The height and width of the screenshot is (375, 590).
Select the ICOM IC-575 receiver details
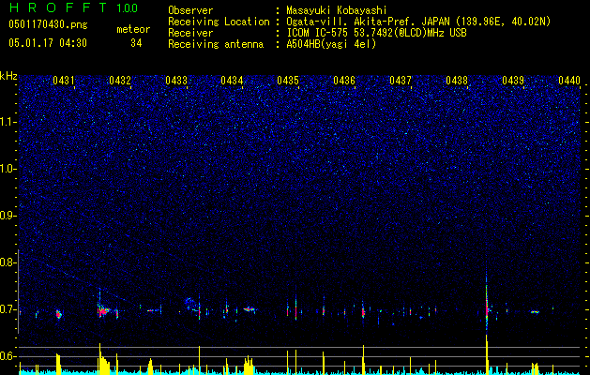point(377,33)
